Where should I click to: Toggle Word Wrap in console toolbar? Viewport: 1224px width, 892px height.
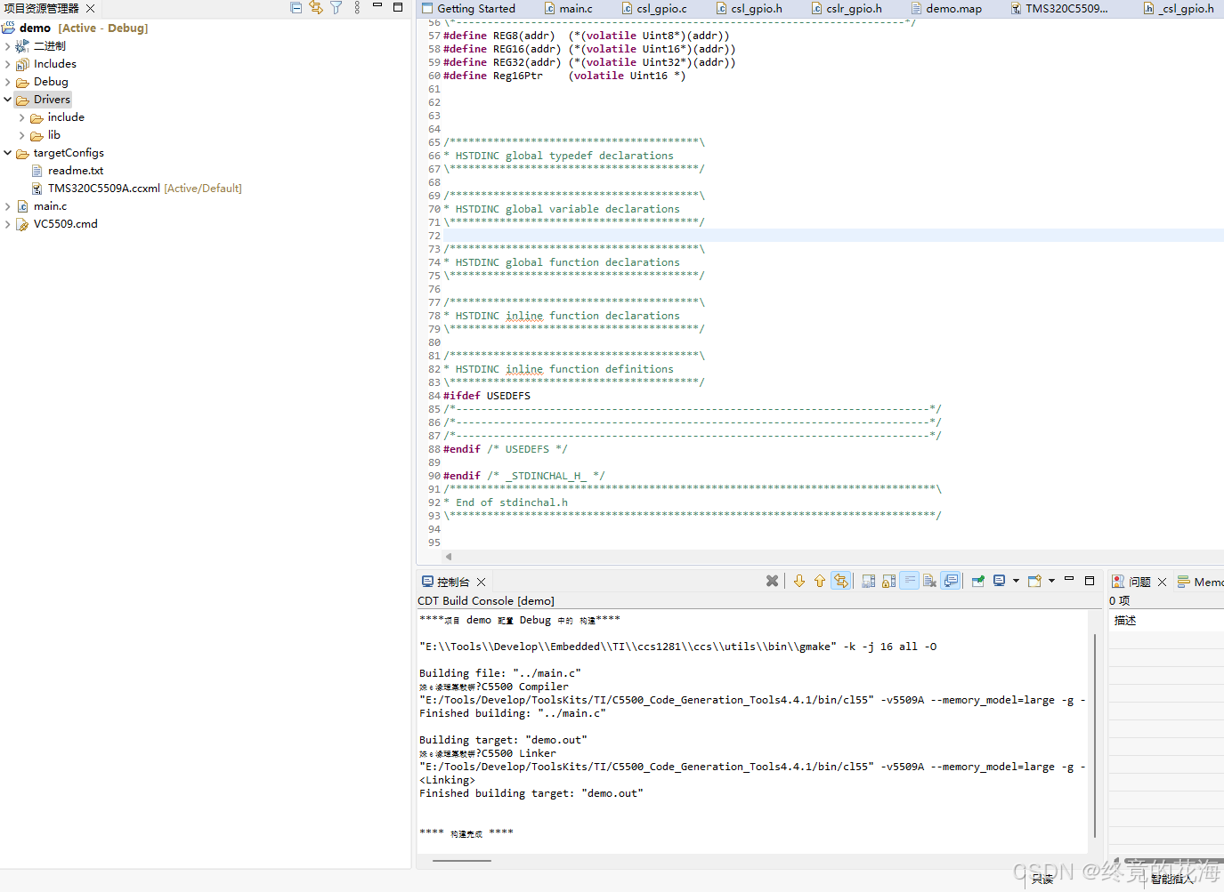pos(909,581)
